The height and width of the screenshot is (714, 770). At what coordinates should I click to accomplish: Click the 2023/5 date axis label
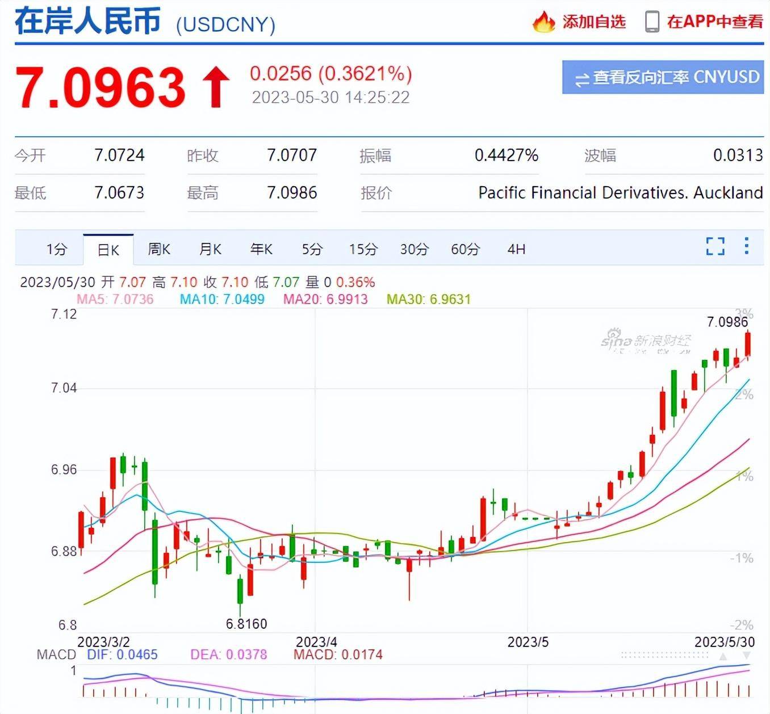pyautogui.click(x=528, y=642)
